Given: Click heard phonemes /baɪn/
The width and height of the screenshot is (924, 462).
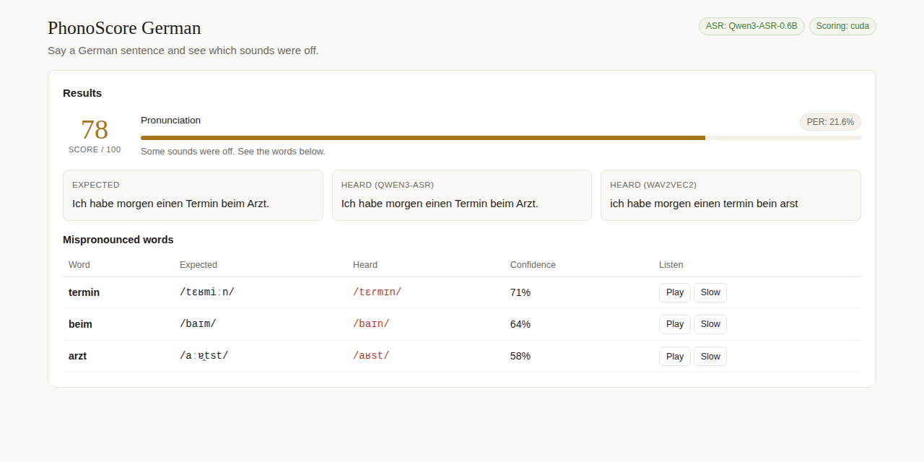Looking at the screenshot, I should pyautogui.click(x=371, y=324).
